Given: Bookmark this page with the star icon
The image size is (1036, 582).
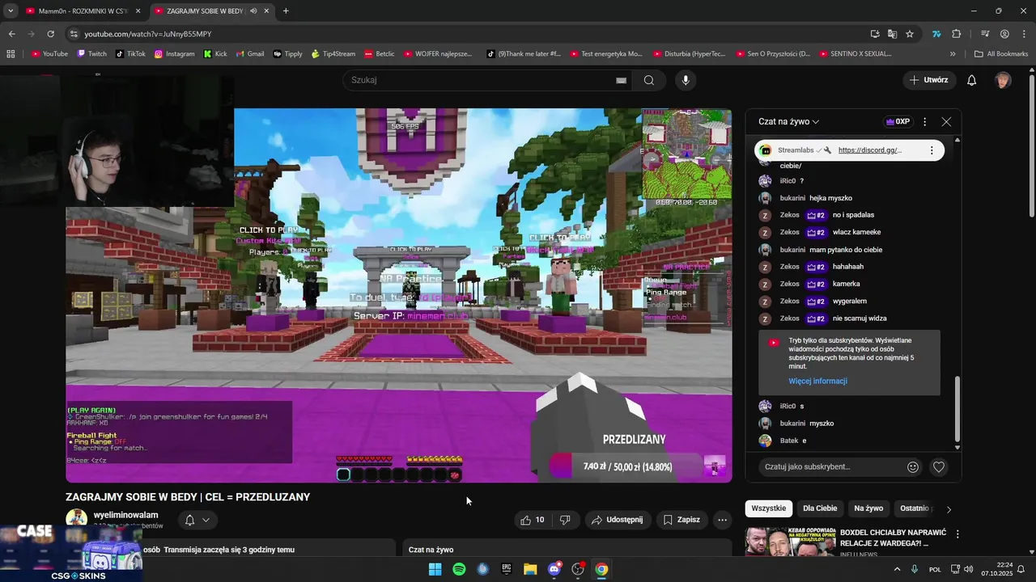Looking at the screenshot, I should (910, 34).
